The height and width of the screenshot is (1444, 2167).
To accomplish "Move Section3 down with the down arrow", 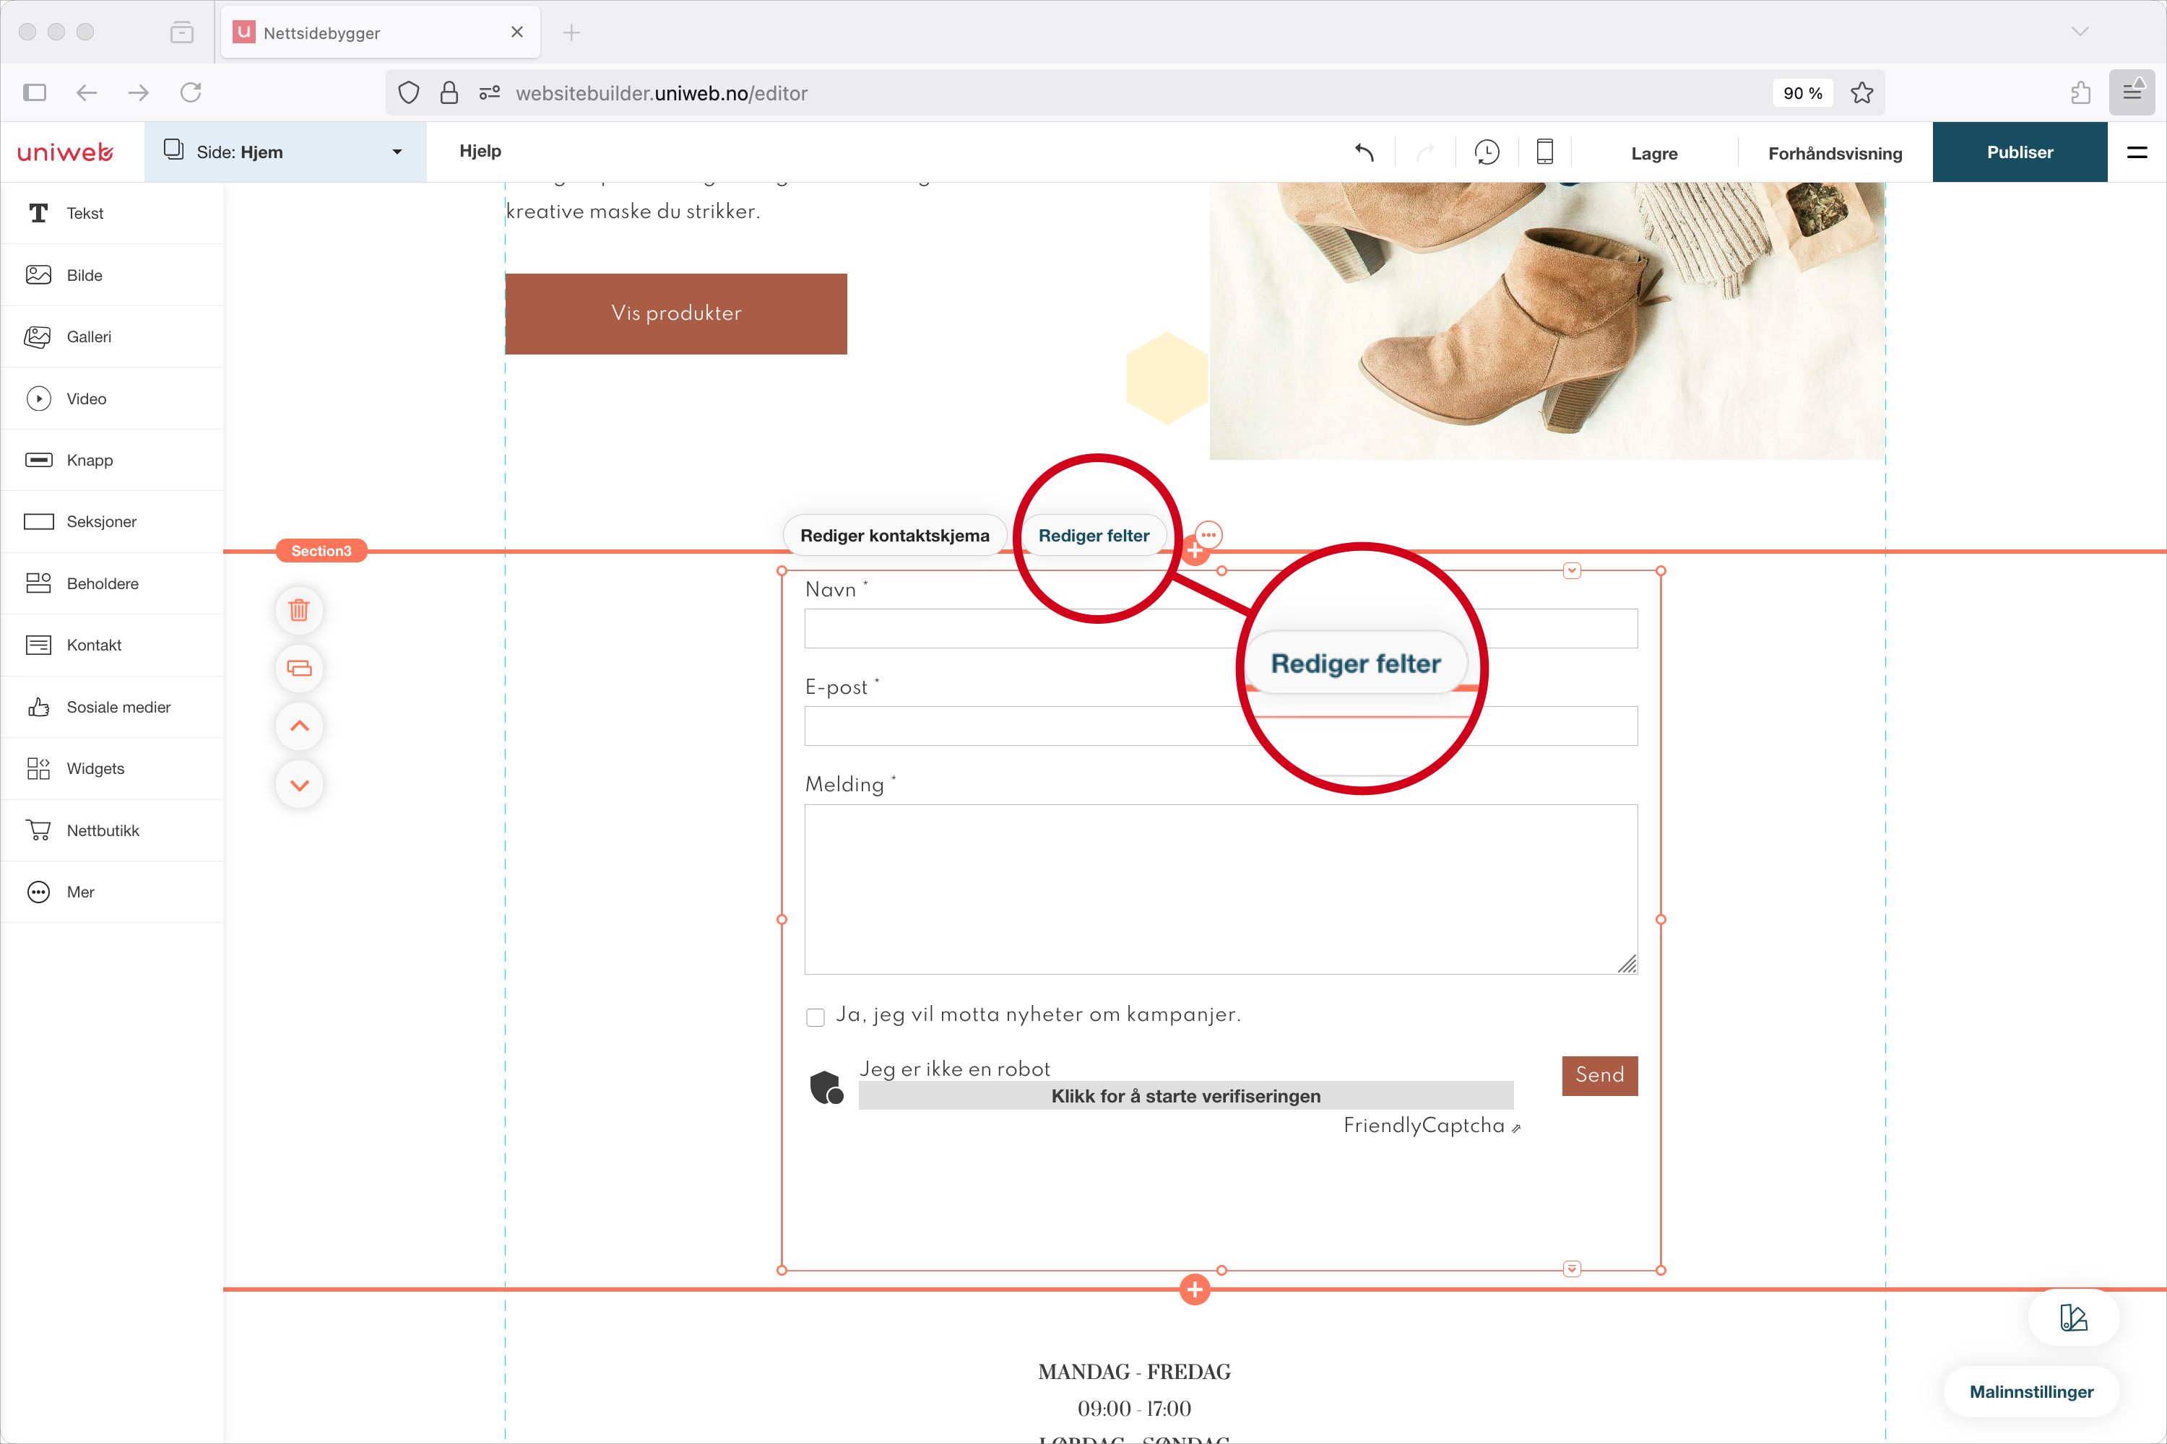I will coord(300,785).
